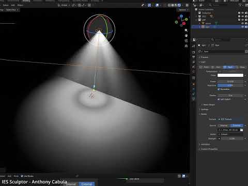Collapse the Light panel
The image size is (248, 186).
click(x=202, y=62)
